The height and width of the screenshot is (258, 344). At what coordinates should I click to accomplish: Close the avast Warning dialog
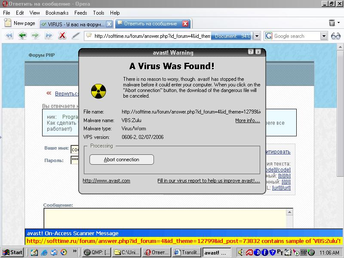[258, 52]
